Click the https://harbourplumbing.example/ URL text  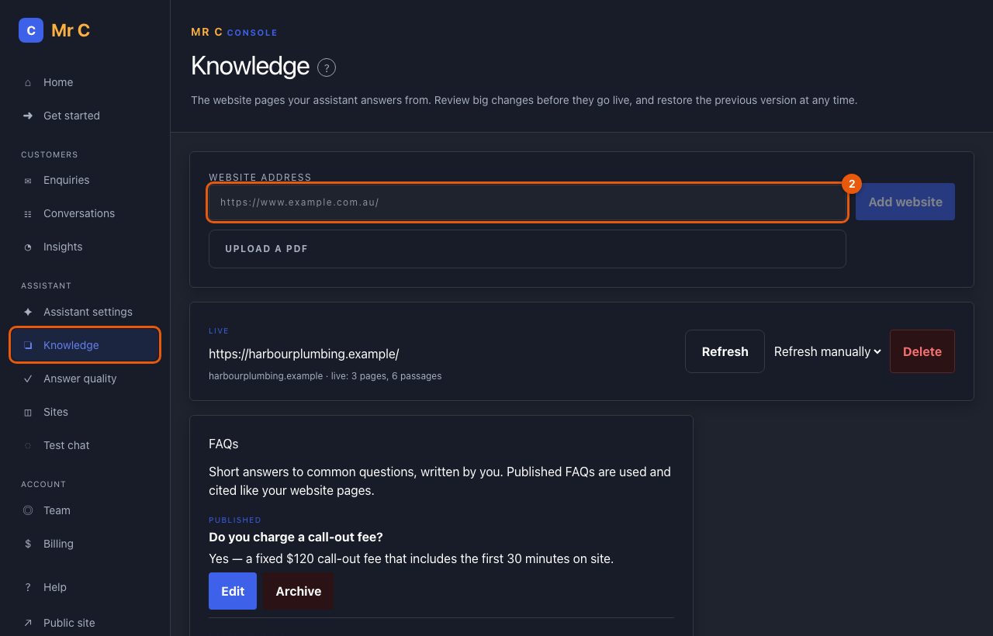[x=304, y=354]
